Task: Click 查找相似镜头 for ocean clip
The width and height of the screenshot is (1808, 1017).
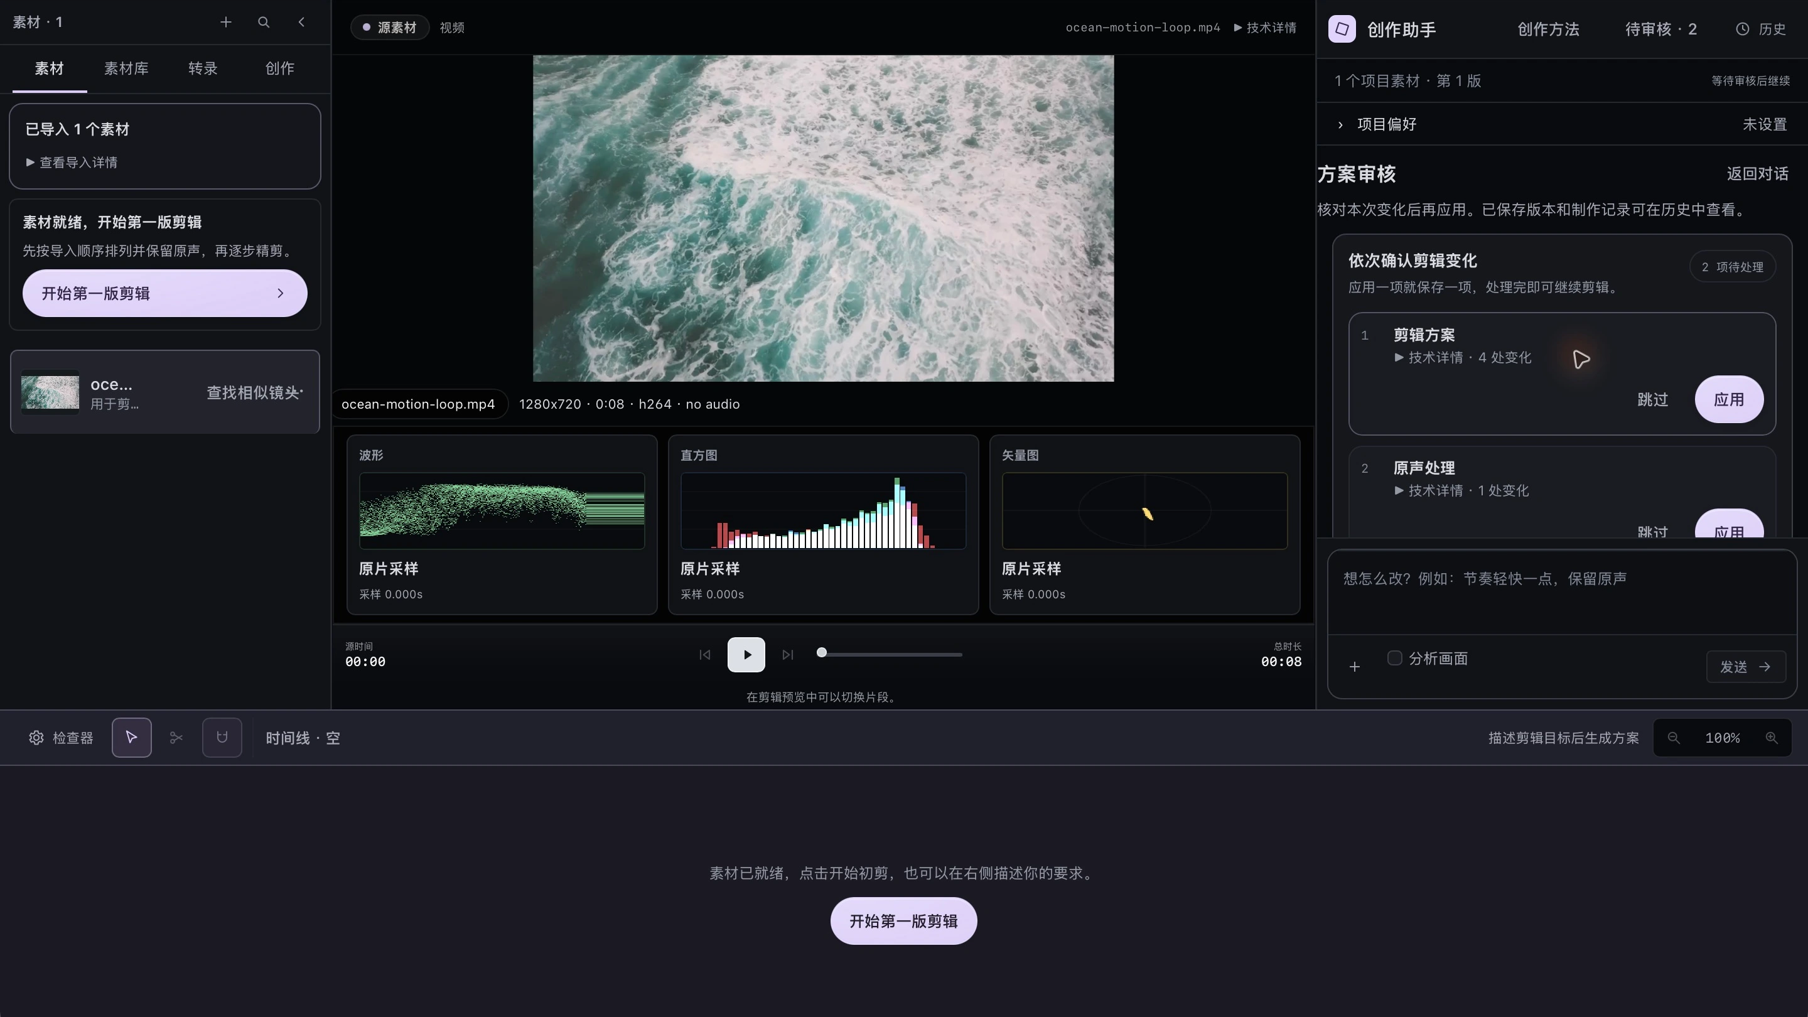Action: tap(254, 392)
